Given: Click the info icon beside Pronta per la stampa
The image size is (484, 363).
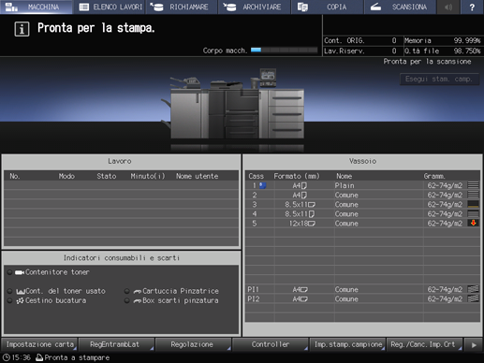Looking at the screenshot, I should tap(22, 29).
